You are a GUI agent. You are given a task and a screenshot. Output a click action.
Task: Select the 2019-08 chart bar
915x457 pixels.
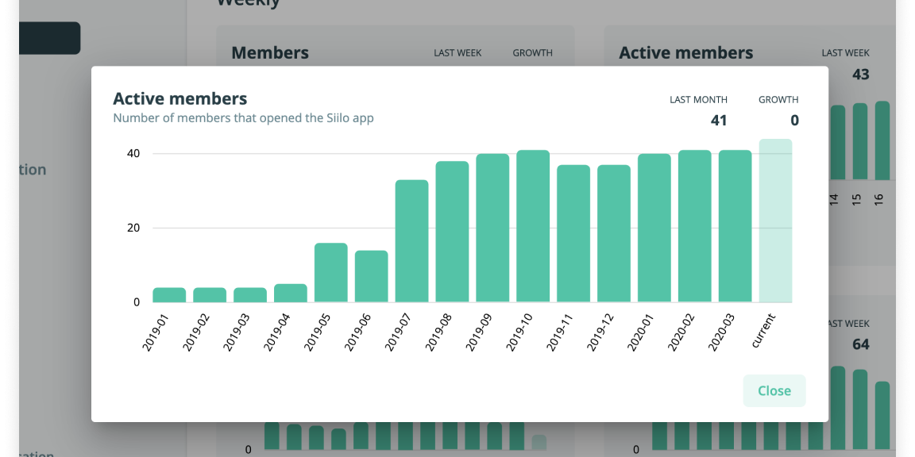[452, 232]
